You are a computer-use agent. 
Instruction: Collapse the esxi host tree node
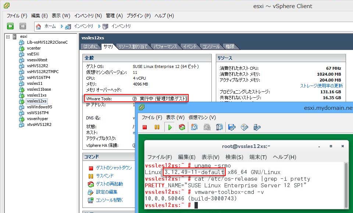coord(8,36)
